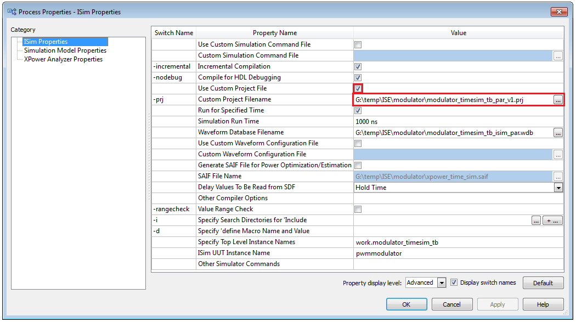Check Generate SAIF File for Power Optimization
The image size is (576, 322).
point(358,165)
